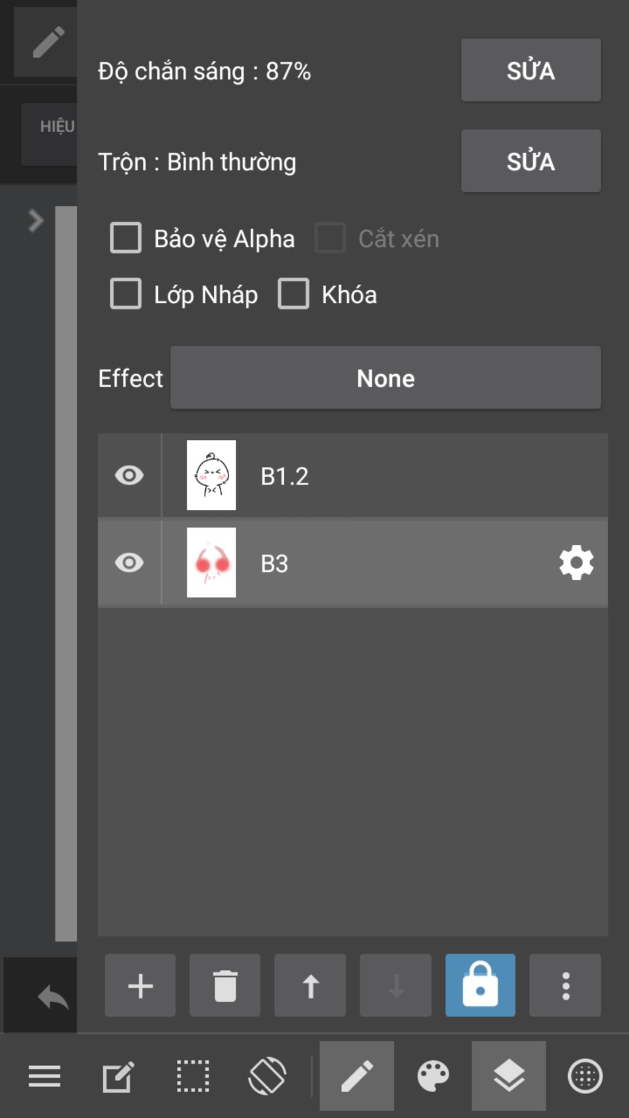Select the dashed selection tool
629x1118 pixels.
pos(193,1076)
